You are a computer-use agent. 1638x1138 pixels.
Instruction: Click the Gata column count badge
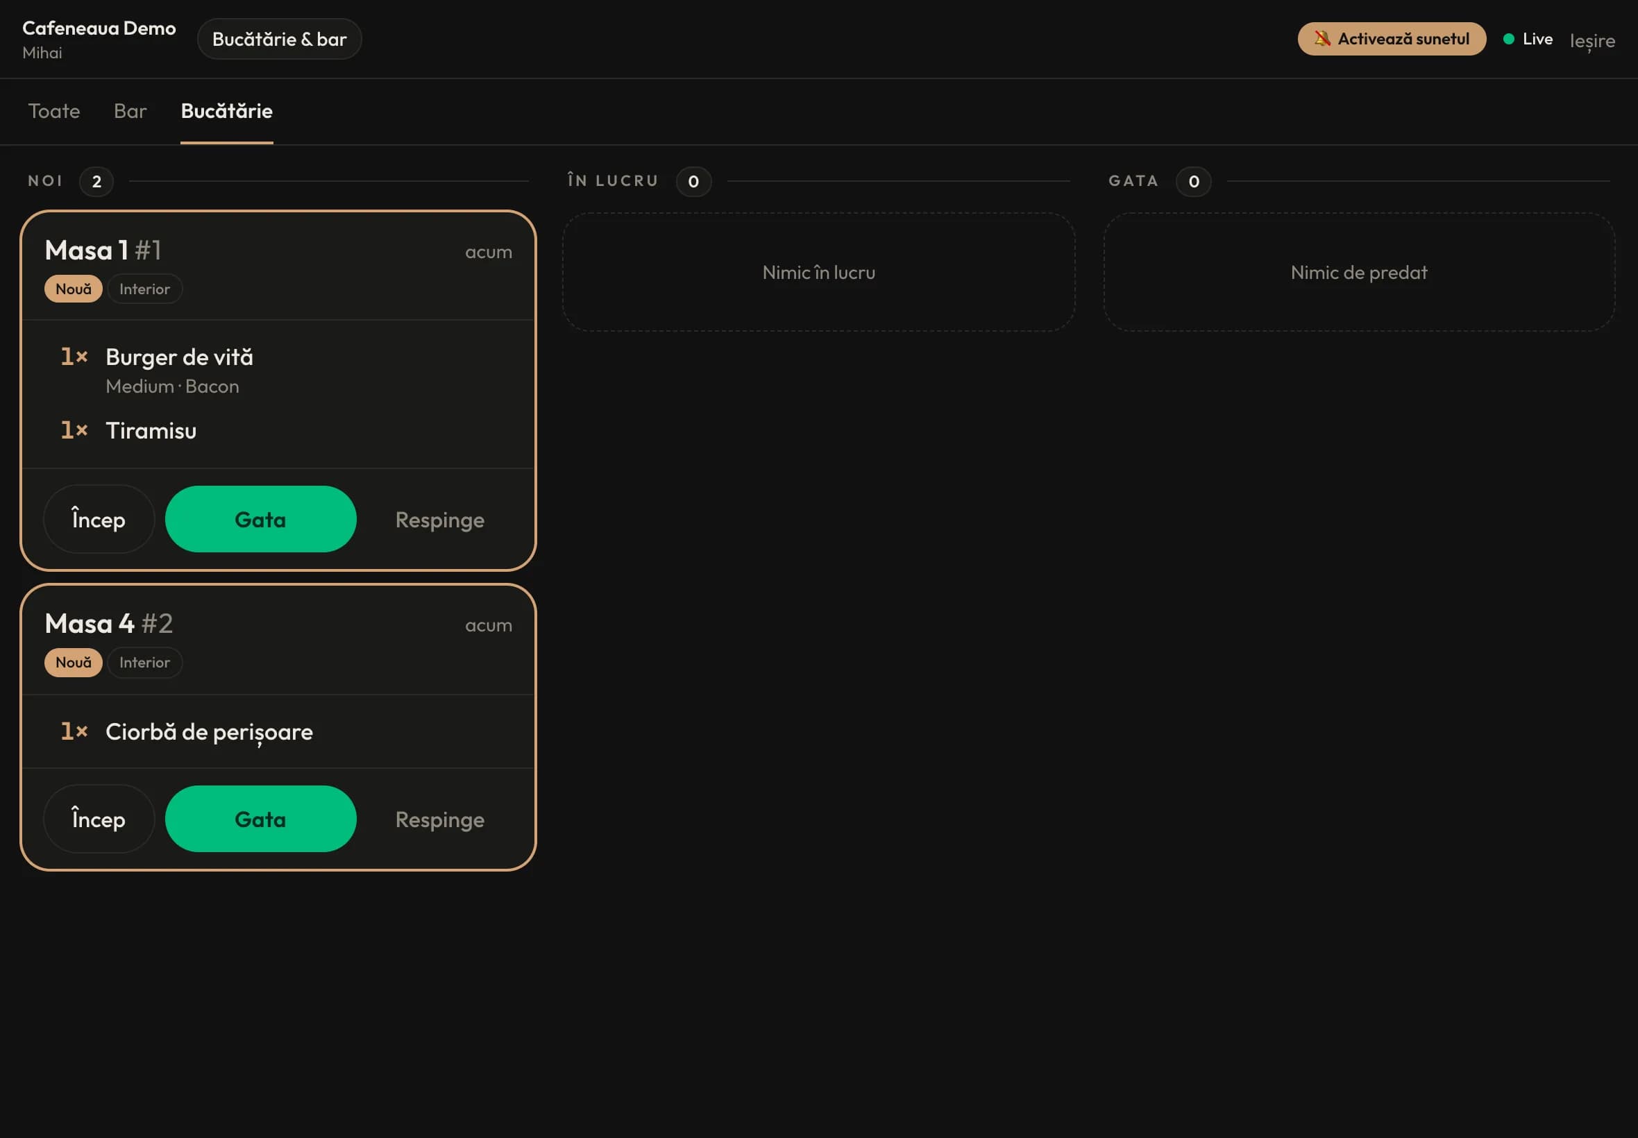pos(1194,182)
